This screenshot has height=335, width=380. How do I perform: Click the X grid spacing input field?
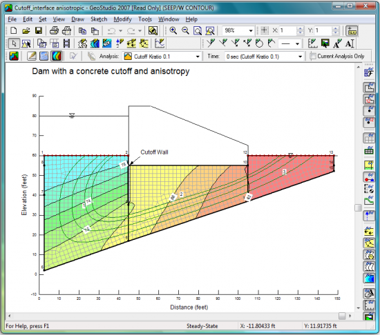point(287,30)
